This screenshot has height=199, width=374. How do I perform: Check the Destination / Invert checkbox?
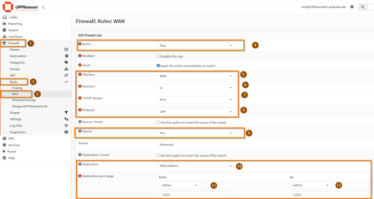coord(158,155)
